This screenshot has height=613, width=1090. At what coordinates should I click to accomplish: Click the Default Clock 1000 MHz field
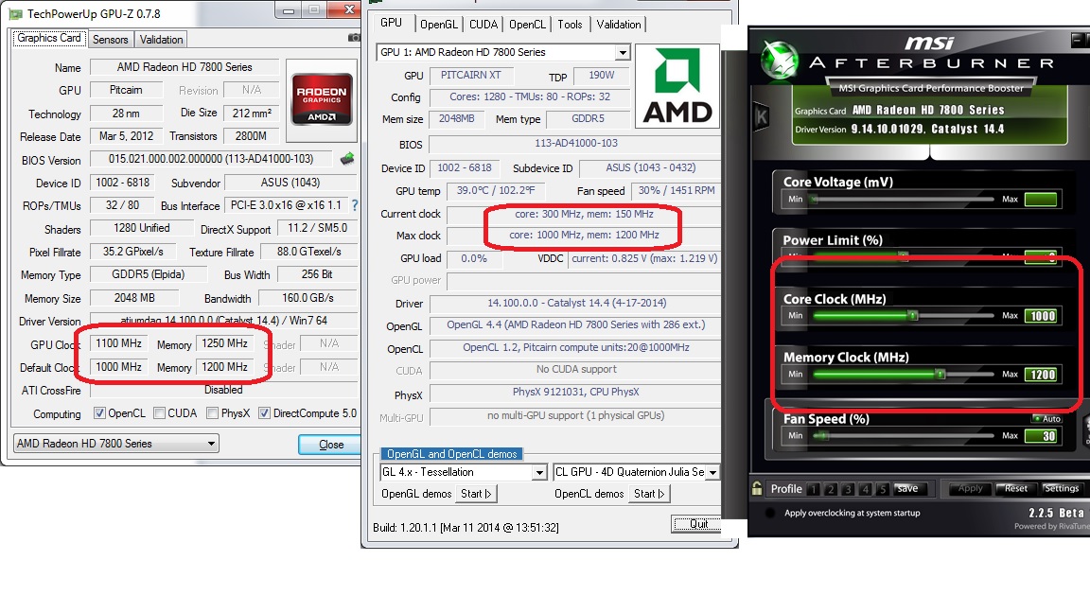[x=118, y=366]
